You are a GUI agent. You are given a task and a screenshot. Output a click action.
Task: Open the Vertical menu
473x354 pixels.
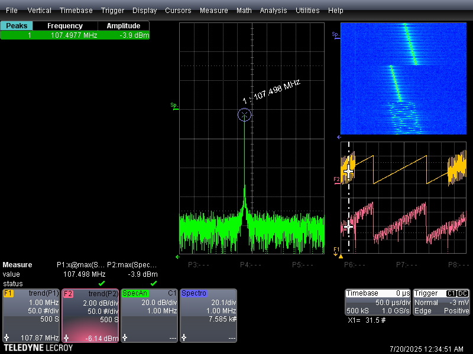pyautogui.click(x=39, y=11)
